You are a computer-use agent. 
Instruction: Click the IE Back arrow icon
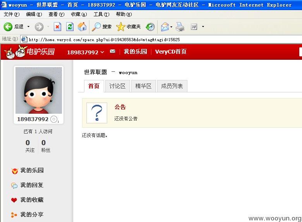click(8, 27)
